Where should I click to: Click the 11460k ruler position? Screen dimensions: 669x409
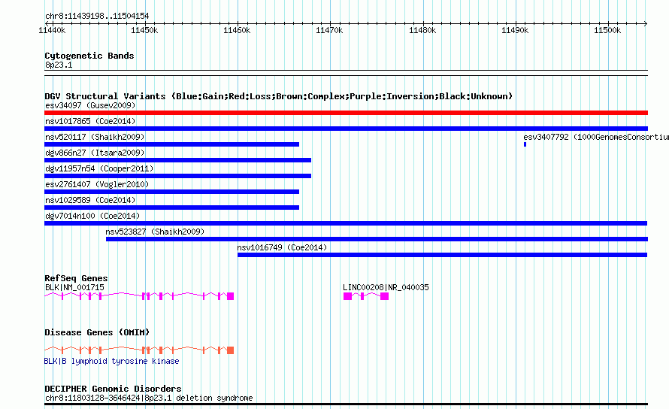tap(238, 30)
